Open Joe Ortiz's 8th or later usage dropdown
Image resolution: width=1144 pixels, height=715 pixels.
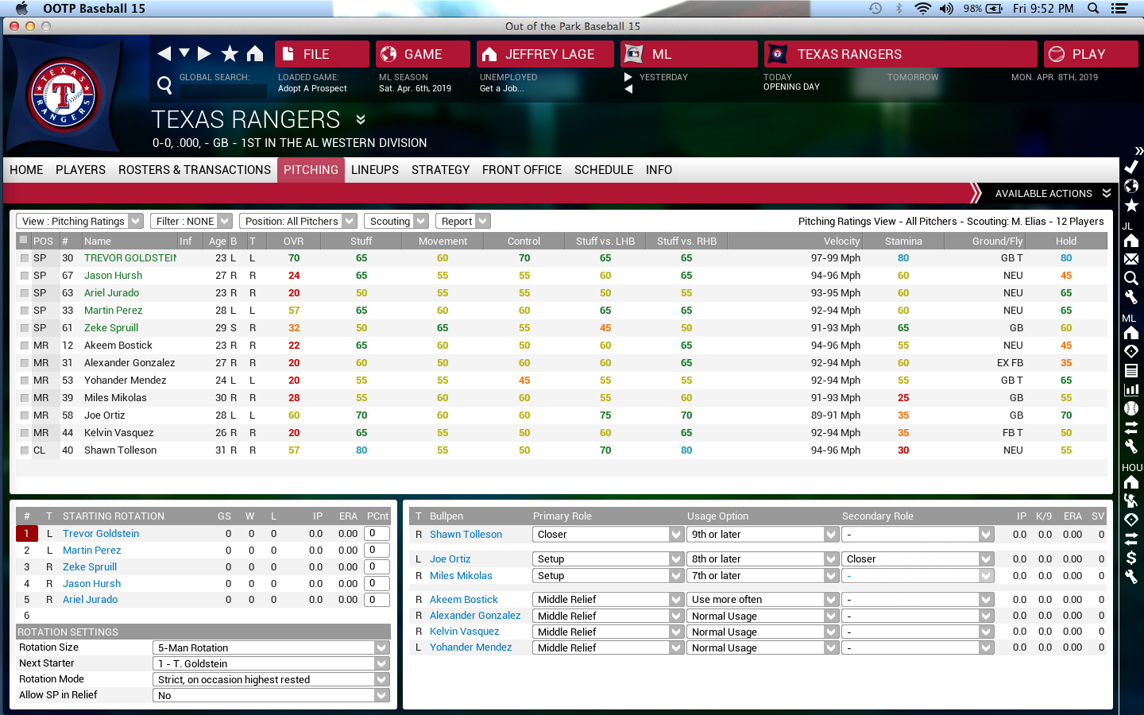[x=763, y=558]
